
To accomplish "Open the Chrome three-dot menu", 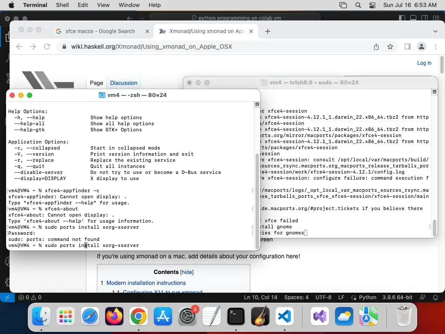I will point(435,47).
